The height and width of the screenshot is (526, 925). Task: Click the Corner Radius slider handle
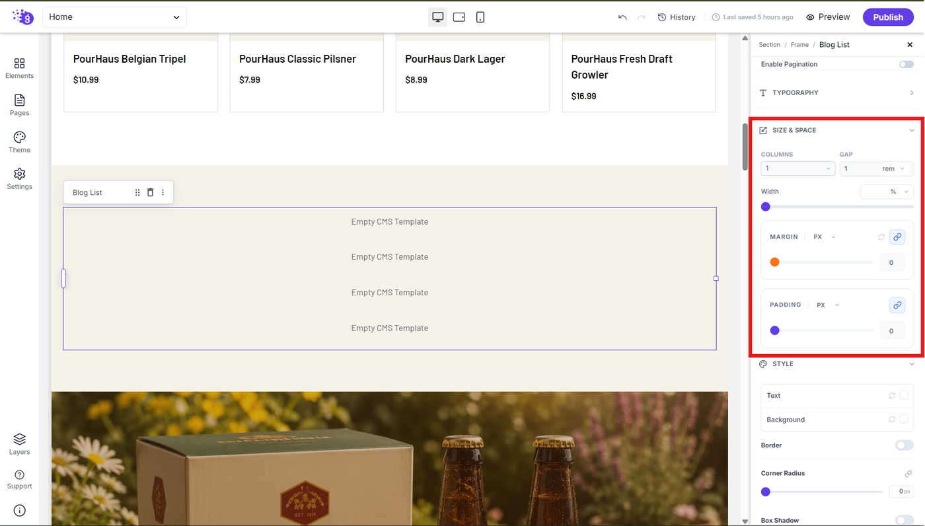(766, 492)
